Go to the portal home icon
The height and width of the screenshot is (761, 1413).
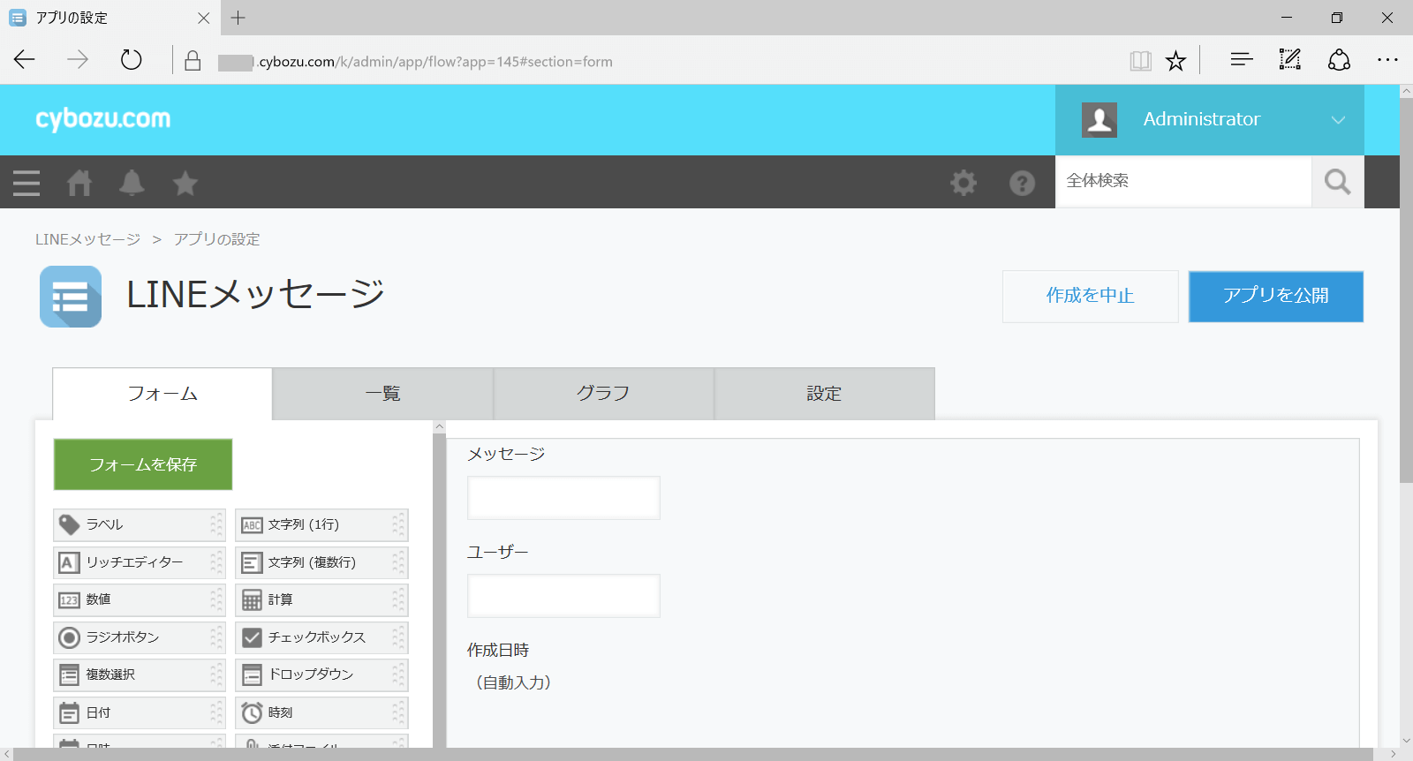(x=79, y=183)
